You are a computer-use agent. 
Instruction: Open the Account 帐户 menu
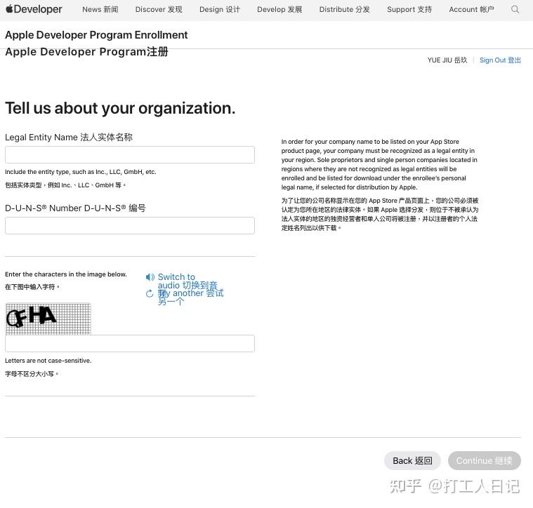pyautogui.click(x=471, y=10)
